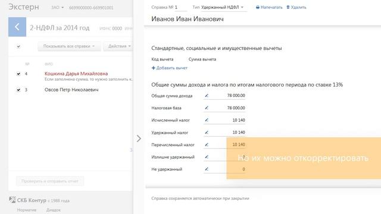Viewport: 381px width, 214px height.
Task: Click the Удалить link
Action: tap(298, 8)
